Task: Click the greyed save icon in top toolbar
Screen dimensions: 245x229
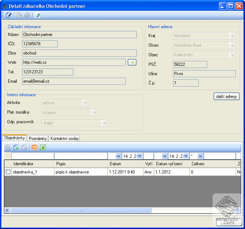Action: [19, 15]
